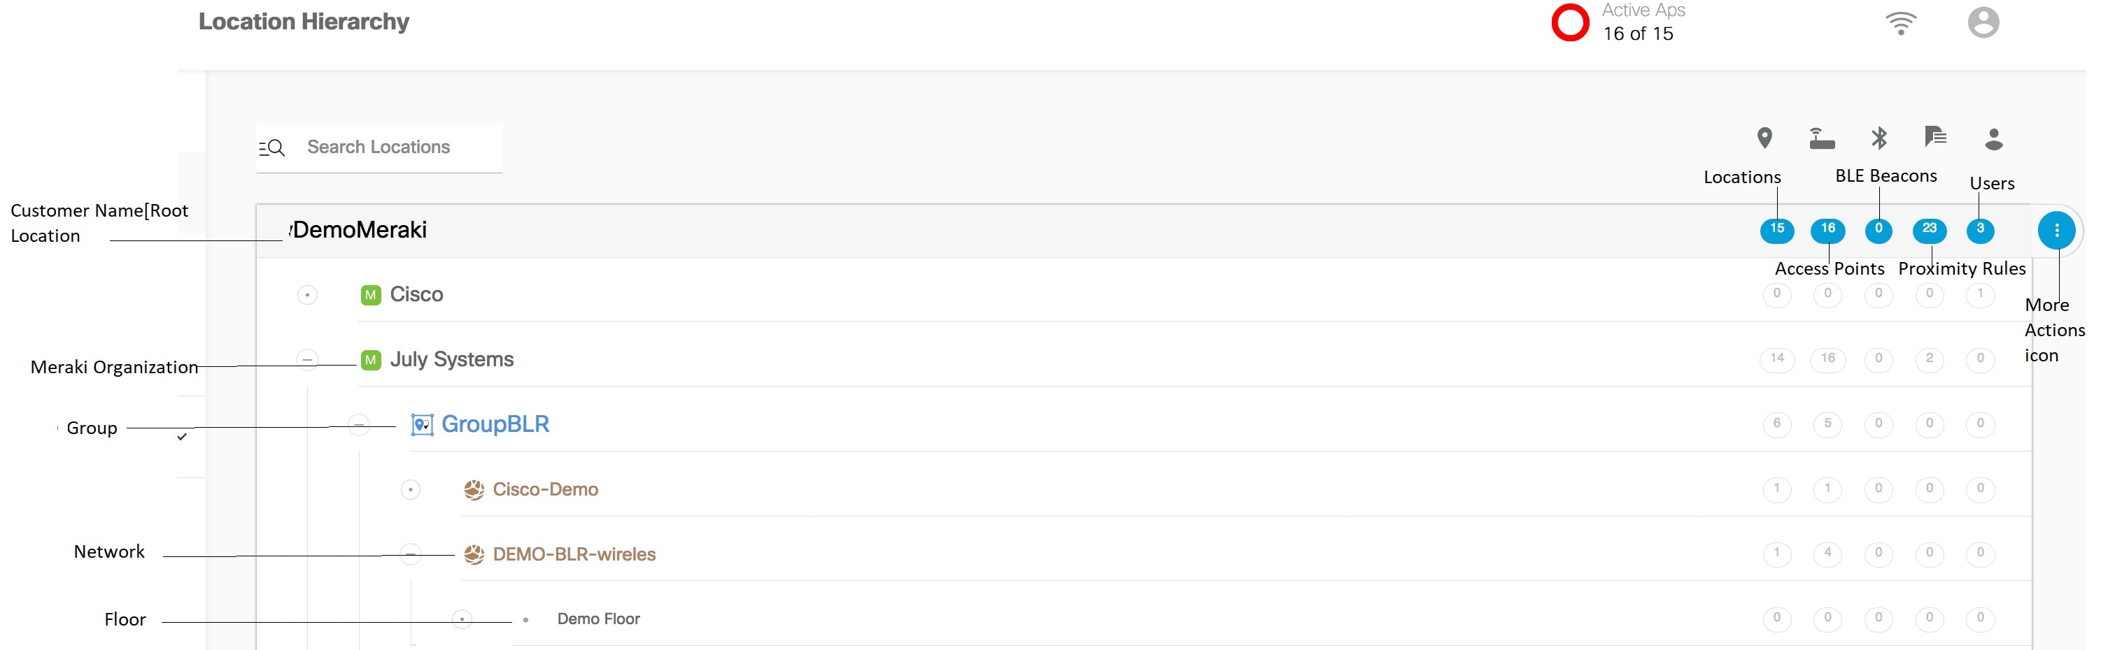Click the Users person icon
The height and width of the screenshot is (650, 2108).
1993,139
